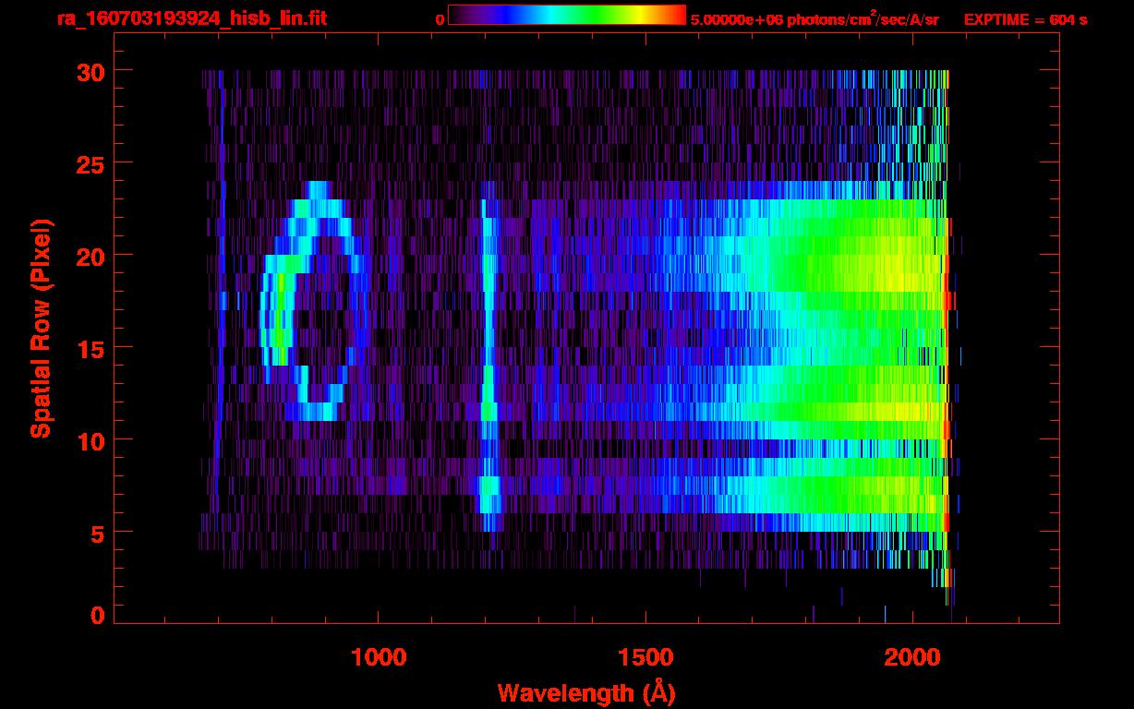The image size is (1134, 709).
Task: Click the 30 spatial row tick label
Action: (x=90, y=71)
